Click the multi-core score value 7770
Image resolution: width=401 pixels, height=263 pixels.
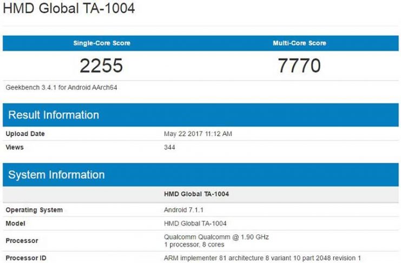299,65
